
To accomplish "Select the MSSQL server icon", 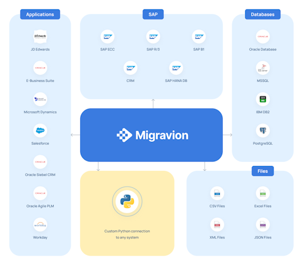I will coord(263,68).
